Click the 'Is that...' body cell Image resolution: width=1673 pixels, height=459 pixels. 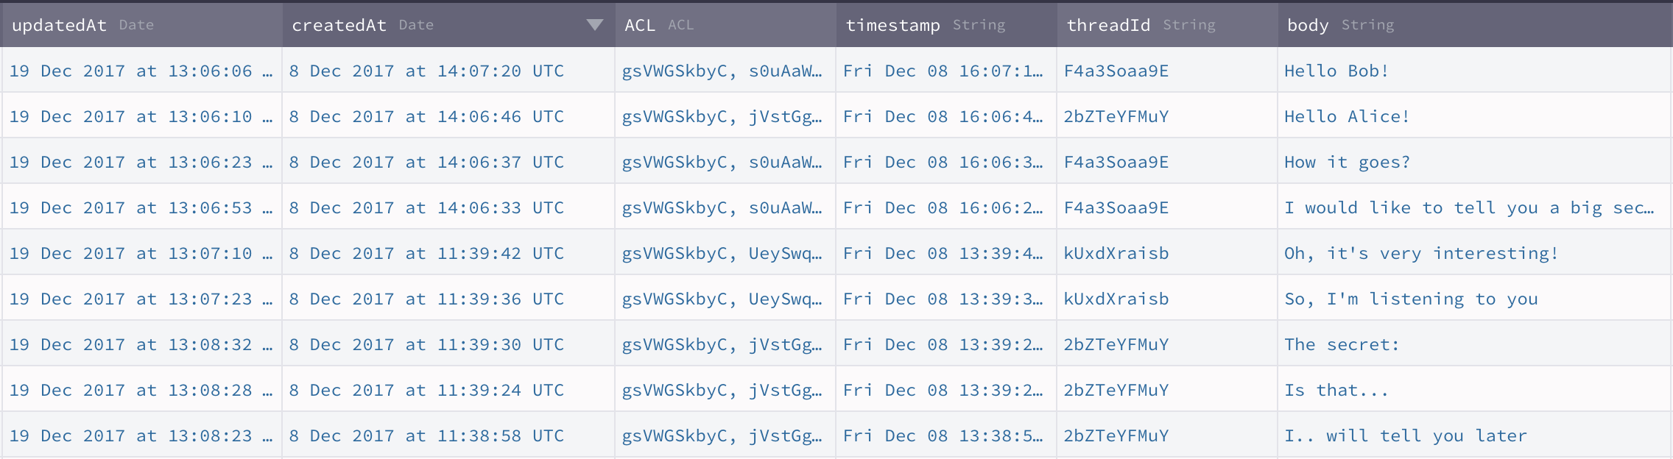[x=1474, y=390]
